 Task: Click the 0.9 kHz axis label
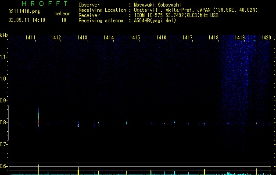click(x=4, y=101)
